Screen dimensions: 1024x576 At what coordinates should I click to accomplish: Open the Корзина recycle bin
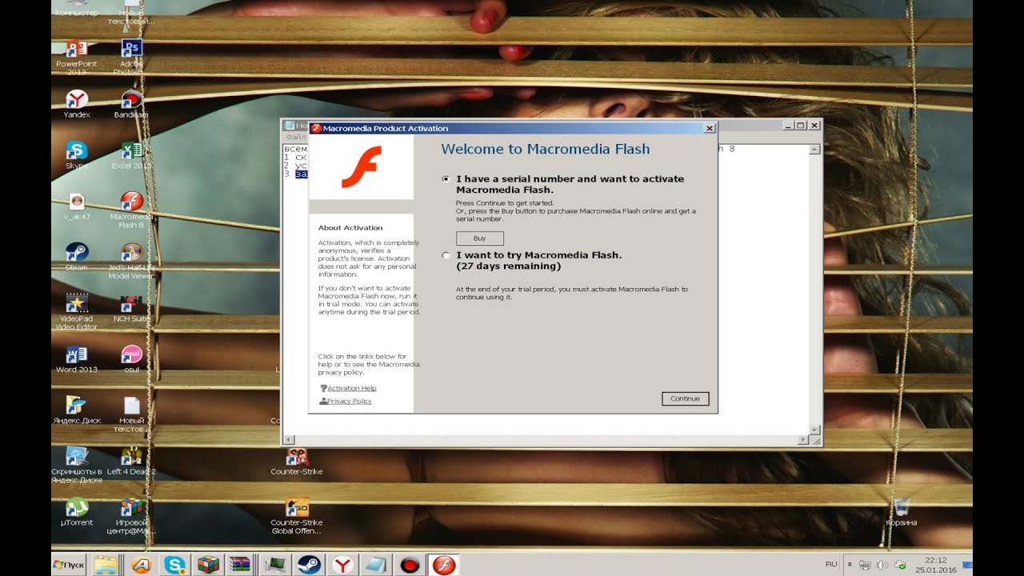point(902,512)
